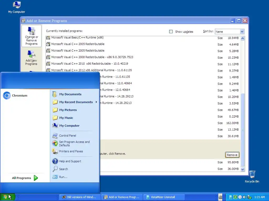Select the Visual C++ 2005 Redistributable 4.64MB row
Viewport: 269px width, 201px height.
point(143,44)
